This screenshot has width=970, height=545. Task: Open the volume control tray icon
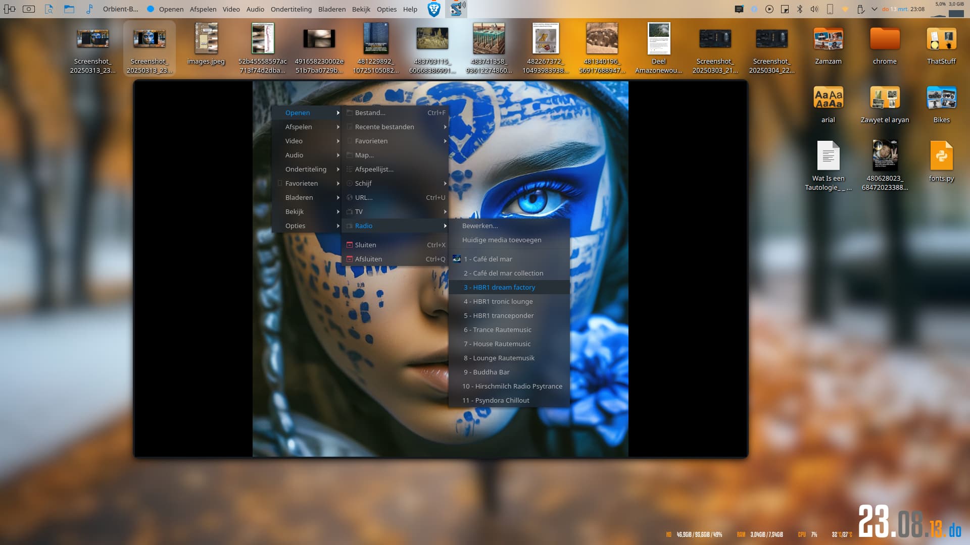814,9
